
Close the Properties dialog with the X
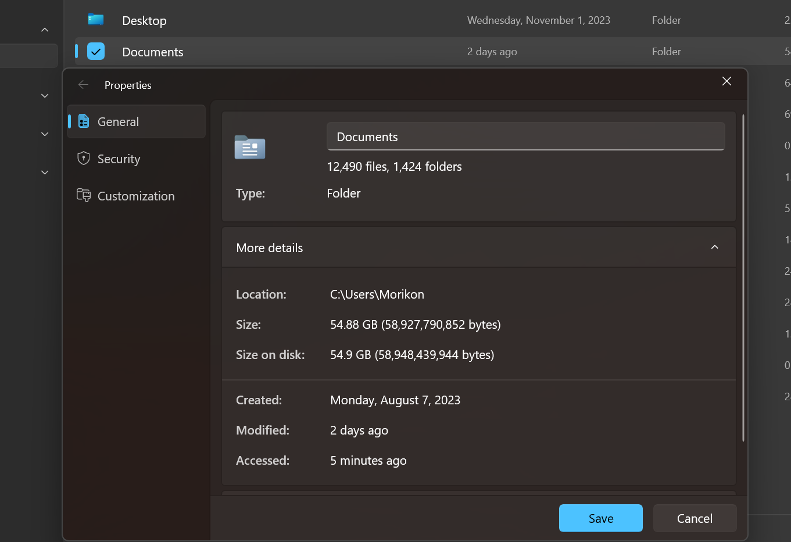pyautogui.click(x=726, y=81)
